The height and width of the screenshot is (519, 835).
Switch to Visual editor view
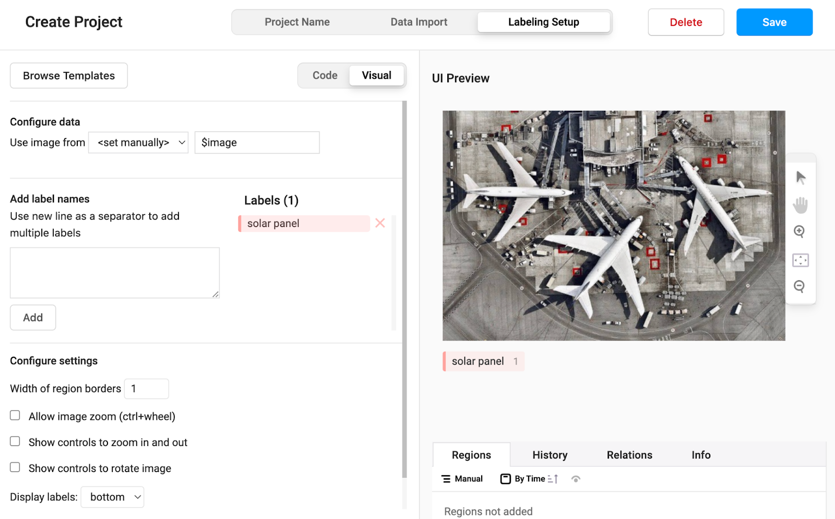point(377,76)
